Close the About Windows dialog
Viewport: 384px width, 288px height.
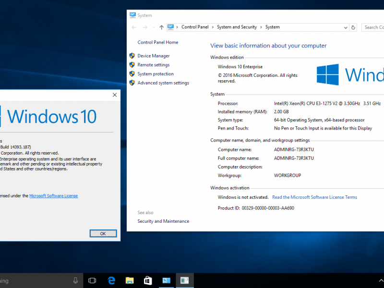pyautogui.click(x=115, y=95)
